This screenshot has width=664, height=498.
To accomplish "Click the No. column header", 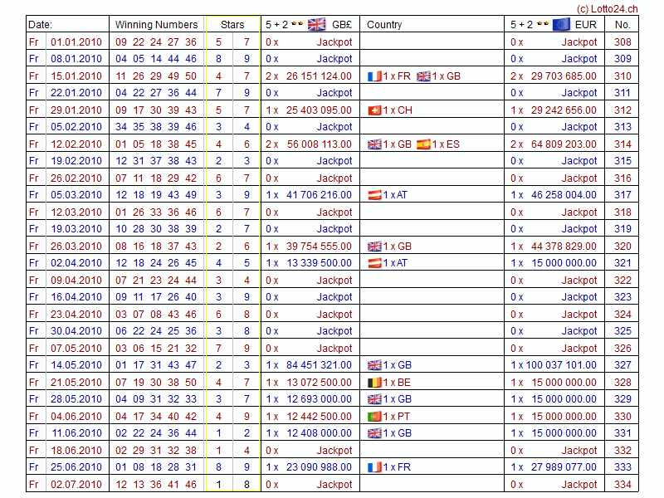I will (622, 25).
